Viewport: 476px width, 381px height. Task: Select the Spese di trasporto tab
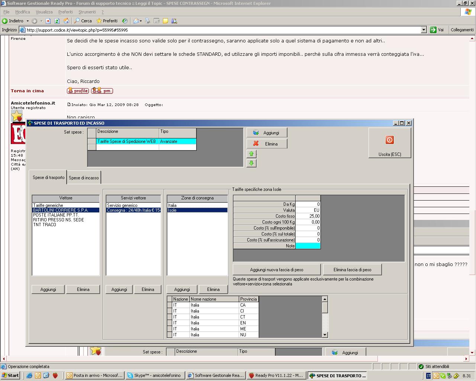coord(48,177)
